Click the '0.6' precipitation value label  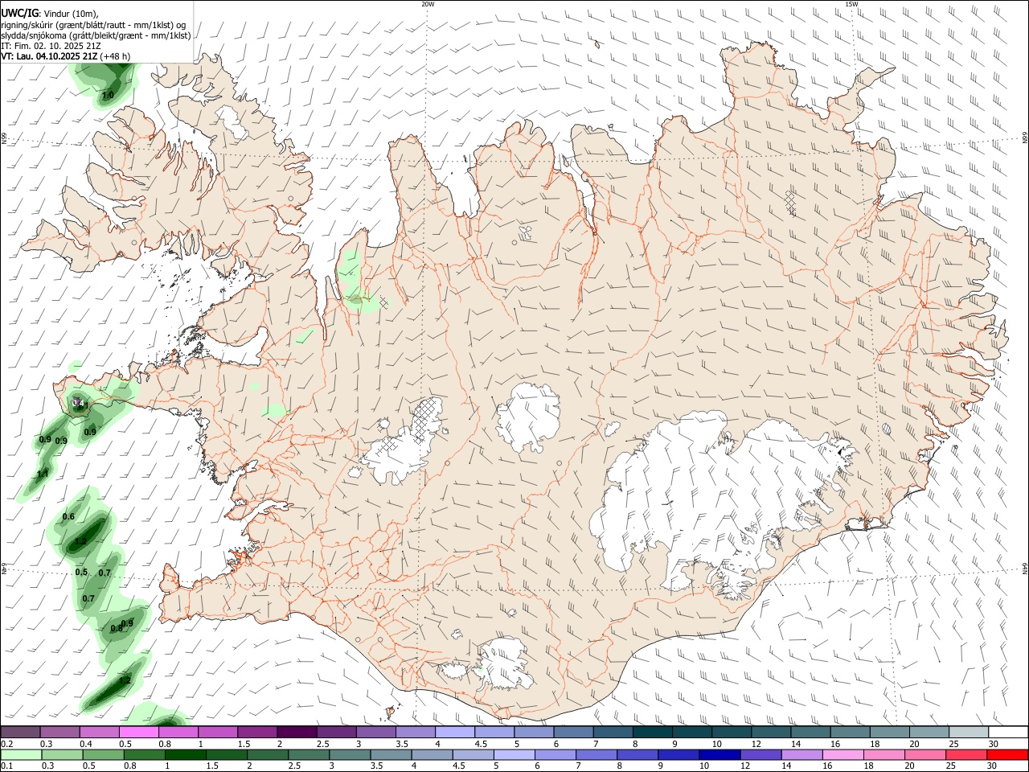[x=68, y=517]
